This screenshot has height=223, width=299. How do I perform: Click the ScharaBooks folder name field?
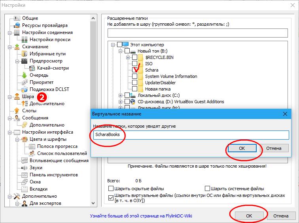(191, 135)
